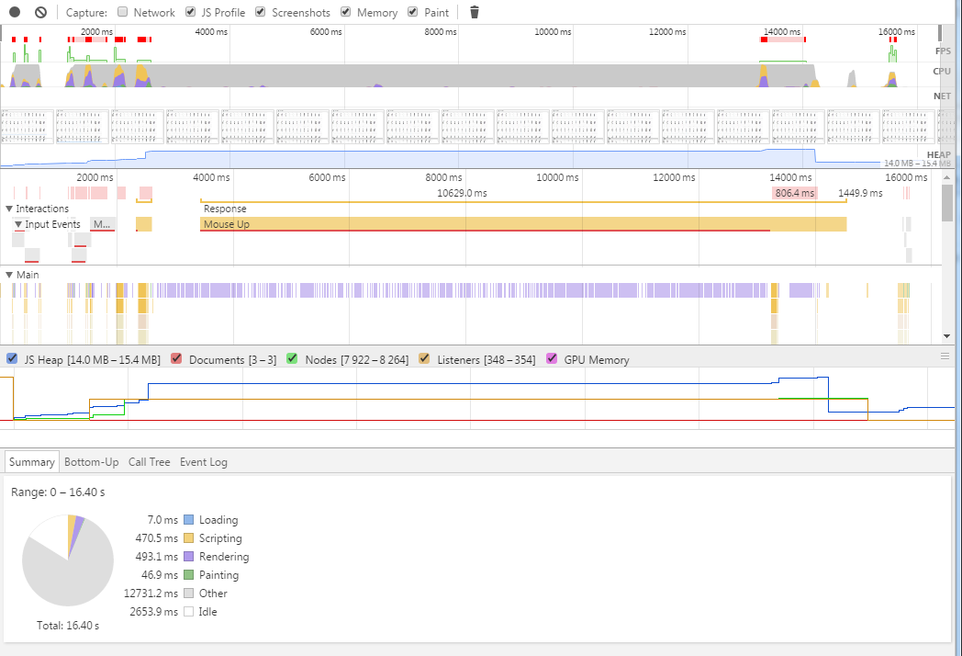Enable the Network capture checkbox

[x=123, y=12]
